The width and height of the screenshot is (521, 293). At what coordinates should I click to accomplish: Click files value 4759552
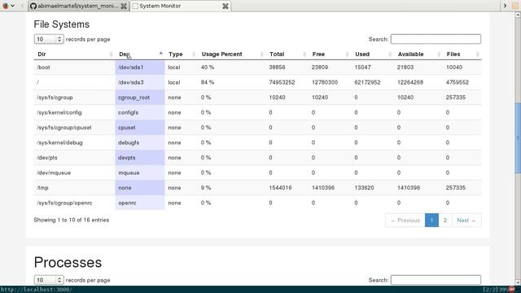point(458,82)
